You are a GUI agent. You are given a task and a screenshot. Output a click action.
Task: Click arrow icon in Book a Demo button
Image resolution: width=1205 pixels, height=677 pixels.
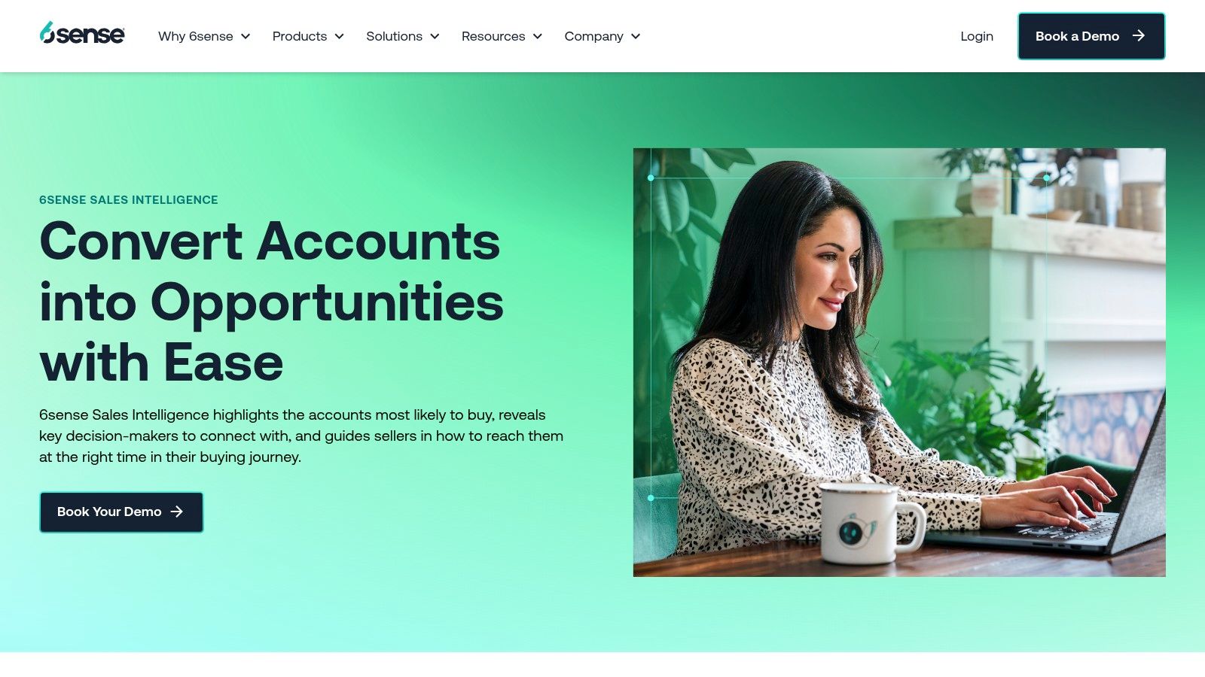(x=1139, y=35)
